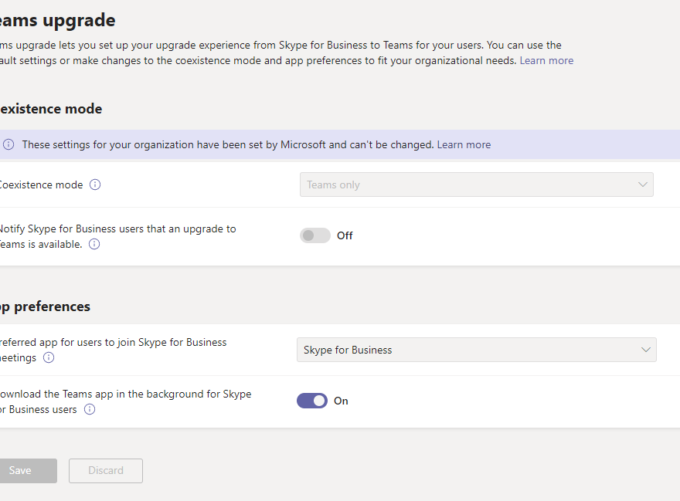680x501 pixels.
Task: Click the Save button
Action: [27, 471]
